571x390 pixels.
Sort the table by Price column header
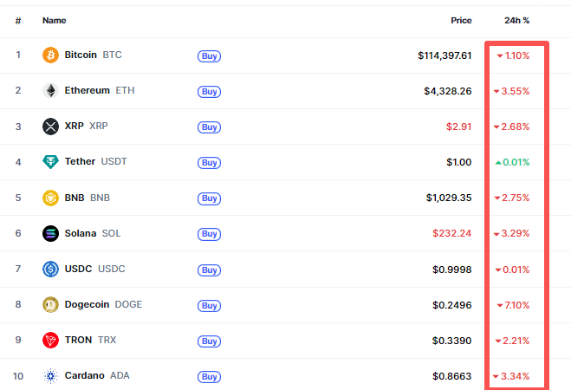pos(461,20)
